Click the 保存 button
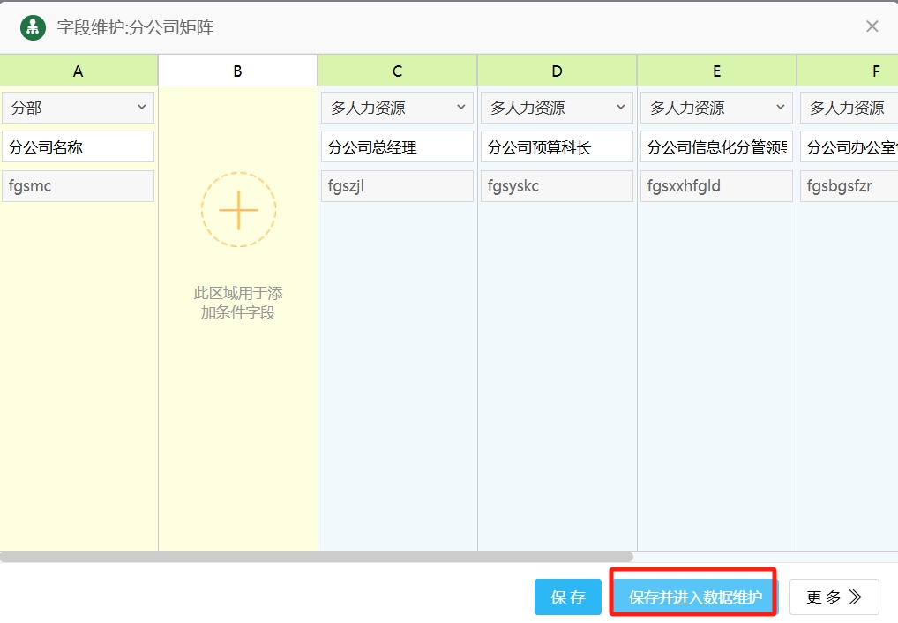898x623 pixels. pyautogui.click(x=567, y=597)
